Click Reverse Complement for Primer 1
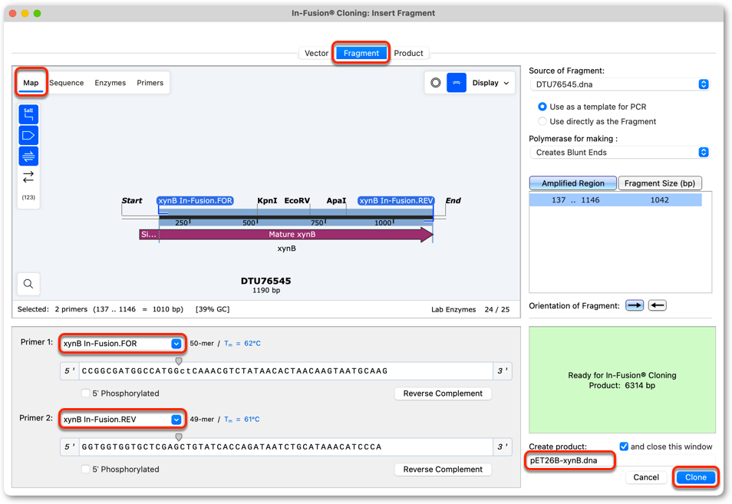The height and width of the screenshot is (504, 732). click(443, 394)
